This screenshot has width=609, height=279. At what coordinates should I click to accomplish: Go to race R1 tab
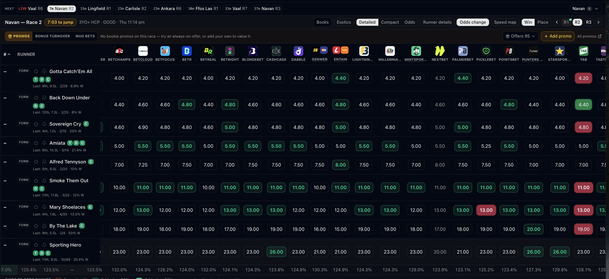[x=566, y=22]
